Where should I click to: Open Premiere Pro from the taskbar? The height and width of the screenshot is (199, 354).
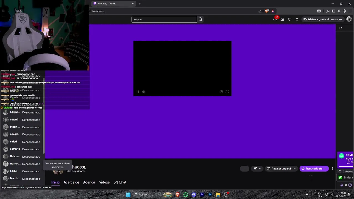(202, 195)
